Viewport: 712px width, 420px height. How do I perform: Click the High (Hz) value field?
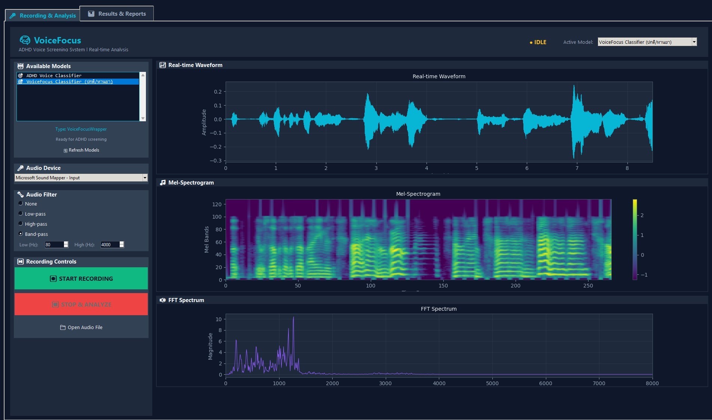click(x=110, y=244)
